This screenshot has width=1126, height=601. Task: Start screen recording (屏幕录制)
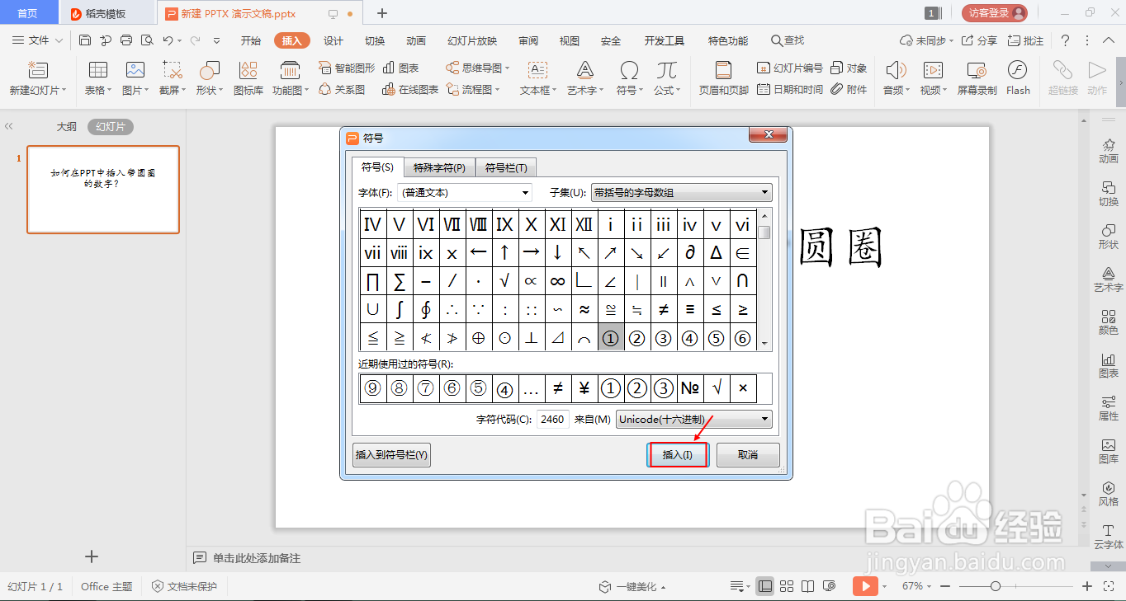pos(976,78)
